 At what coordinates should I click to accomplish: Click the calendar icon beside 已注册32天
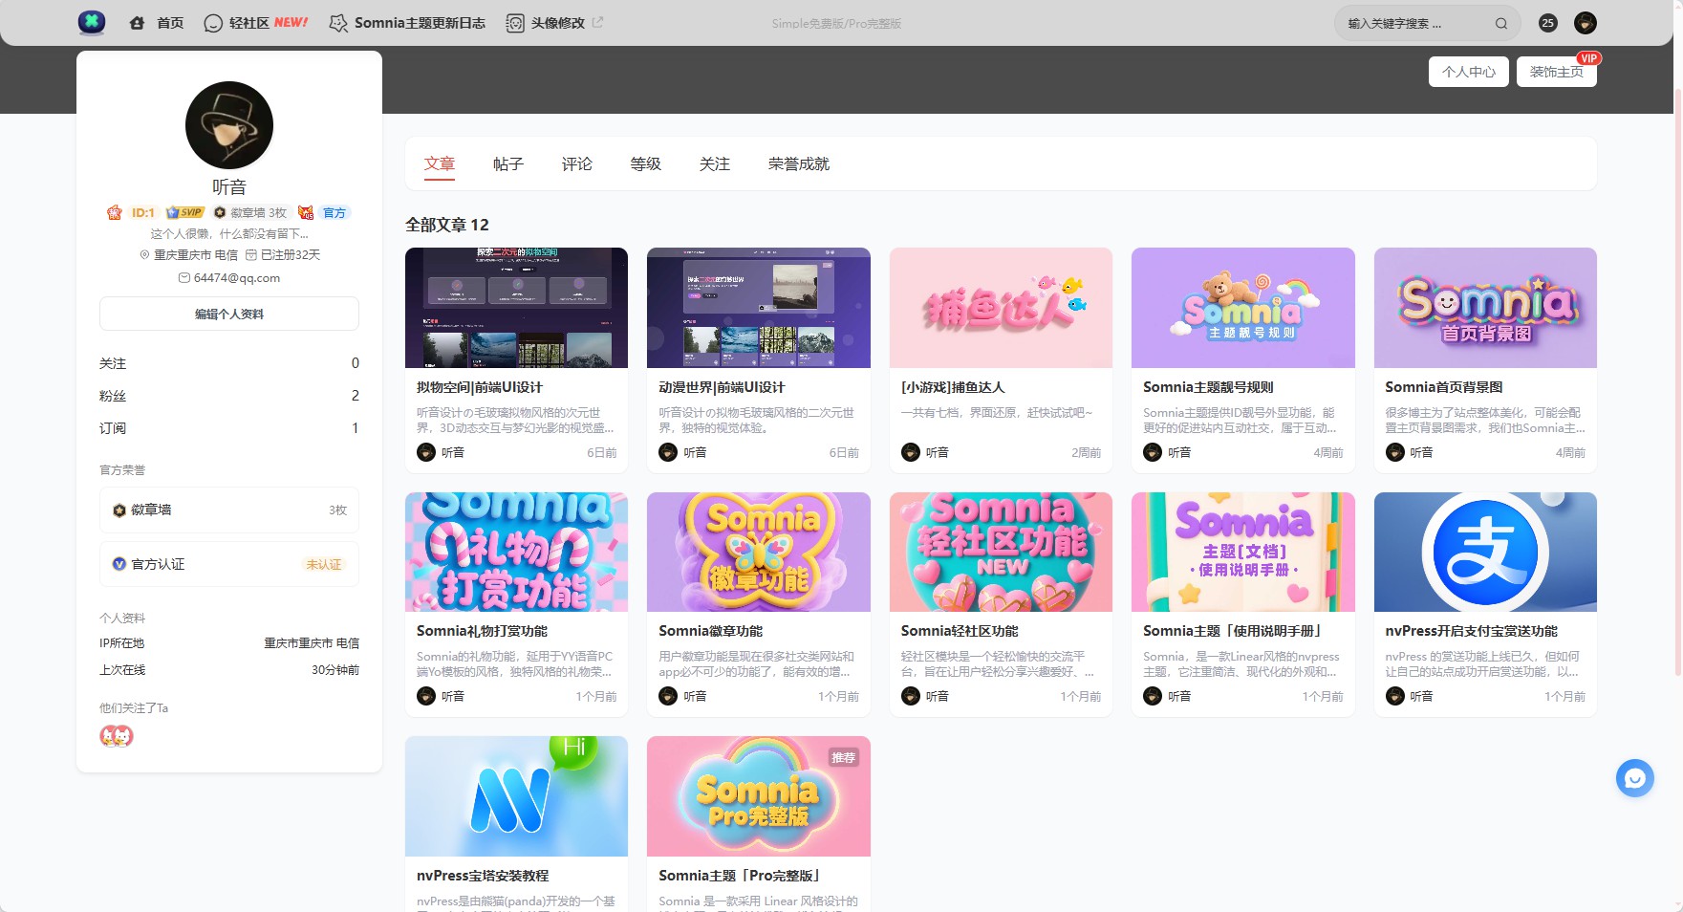tap(251, 255)
